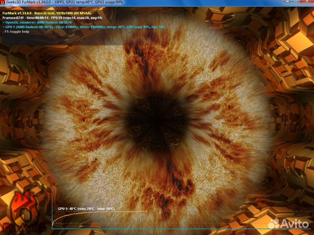This screenshot has width=314, height=235.
Task: Click the 'OpenGL renderer: AMD Radeon HD 6670' line
Action: point(37,22)
